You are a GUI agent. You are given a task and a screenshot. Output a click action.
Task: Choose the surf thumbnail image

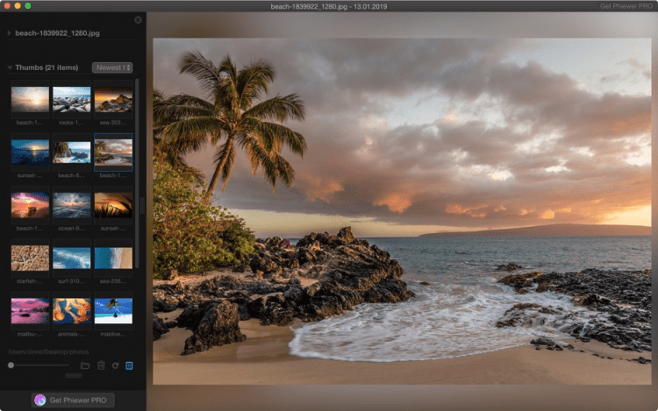coord(71,258)
